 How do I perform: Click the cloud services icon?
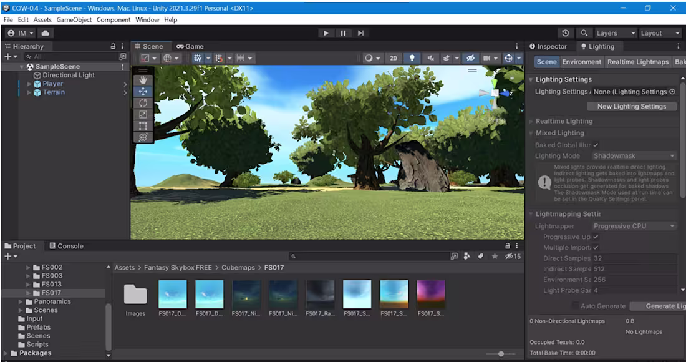click(x=46, y=33)
